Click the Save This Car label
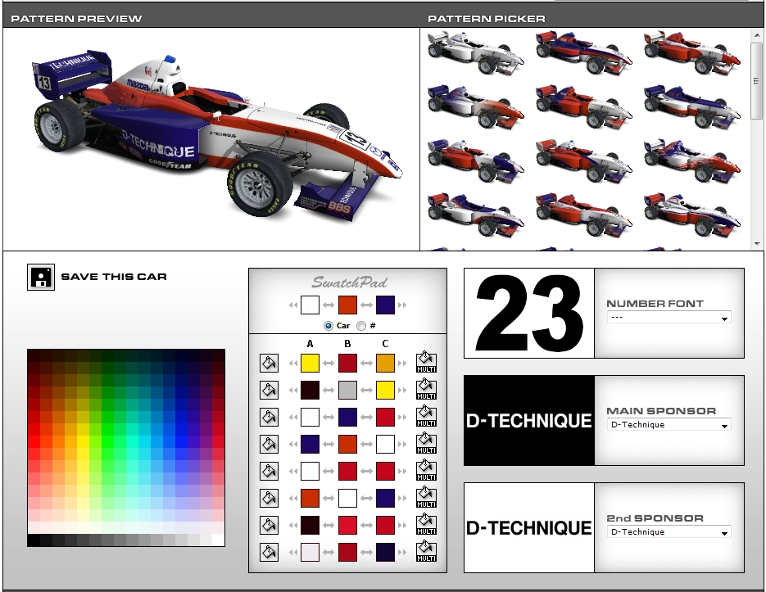This screenshot has width=766, height=592. [x=114, y=277]
